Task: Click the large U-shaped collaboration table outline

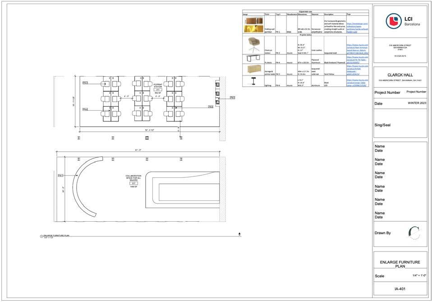Action: (182, 190)
